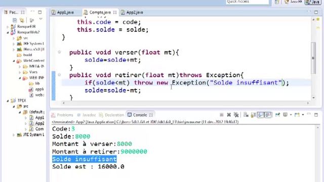Open the Package Explorer view menu arrow
324x182 pixels.
pyautogui.click(x=40, y=19)
